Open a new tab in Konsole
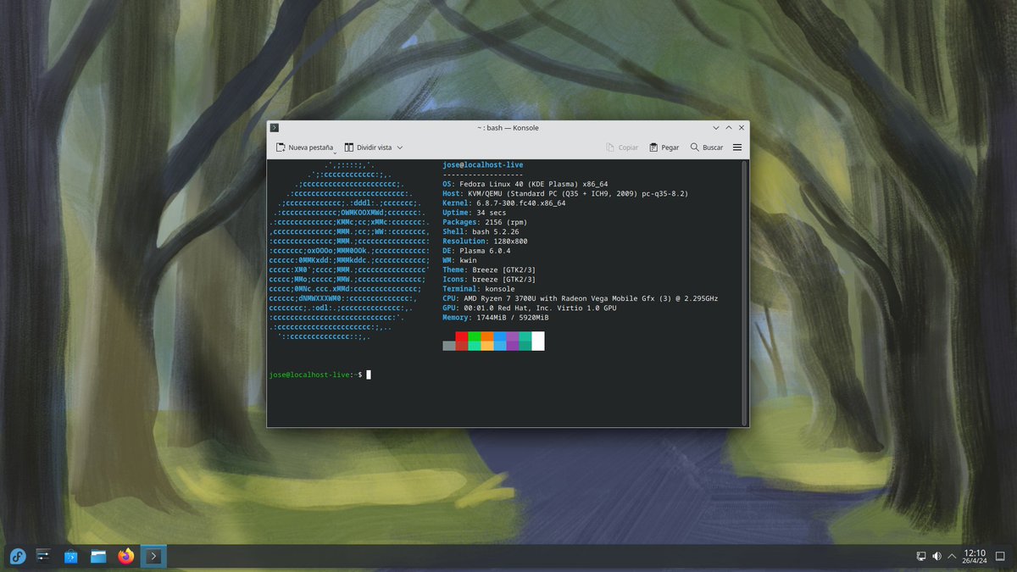1017x572 pixels. tap(303, 147)
